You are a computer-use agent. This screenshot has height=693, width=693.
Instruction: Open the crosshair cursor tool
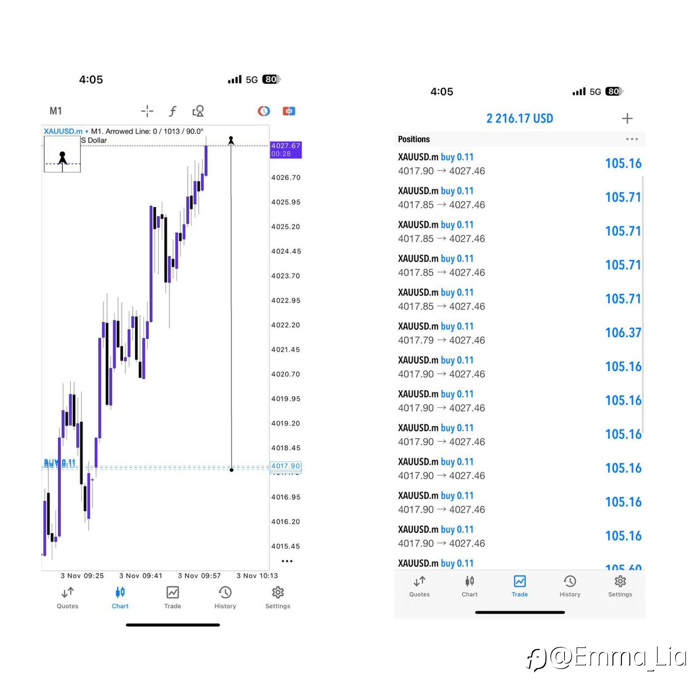147,111
